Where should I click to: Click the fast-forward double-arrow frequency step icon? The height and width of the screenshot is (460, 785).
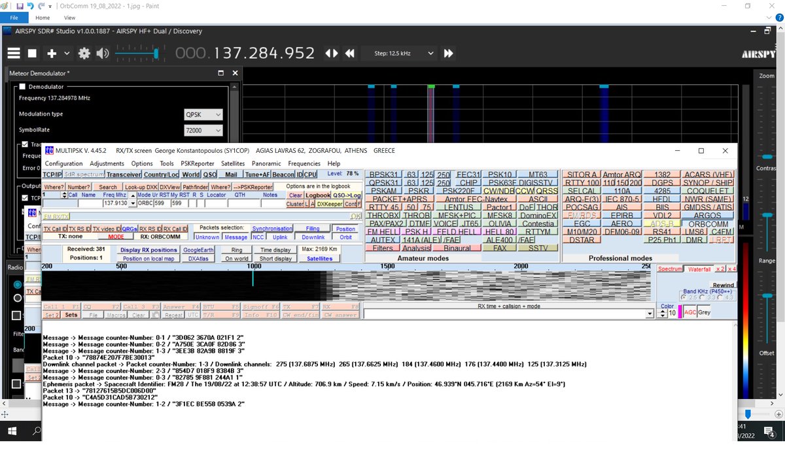point(448,53)
